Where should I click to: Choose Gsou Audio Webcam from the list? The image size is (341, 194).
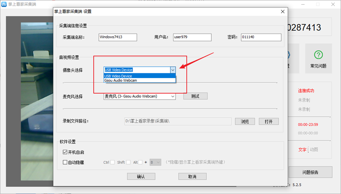[140, 80]
